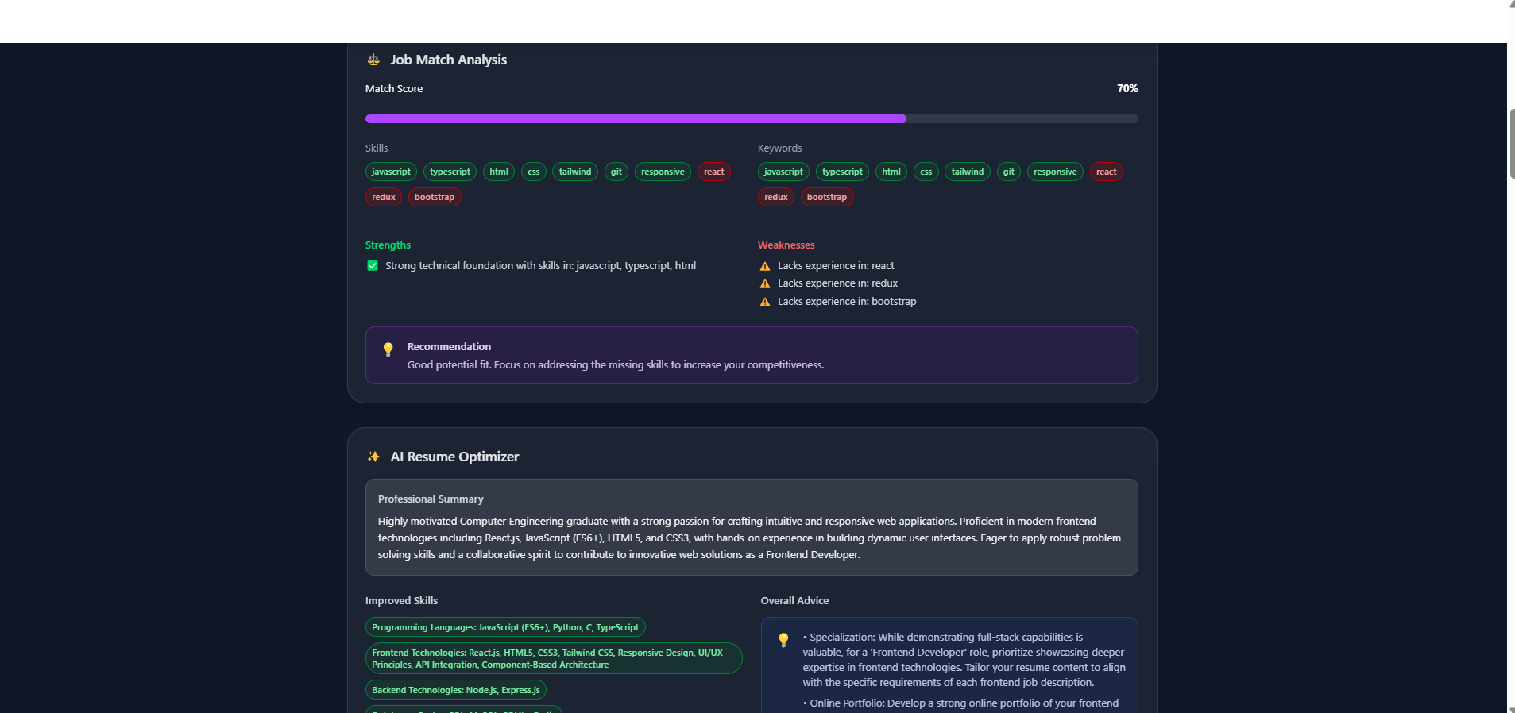Select the responsive tag under Skills
This screenshot has height=713, width=1515.
coord(663,172)
